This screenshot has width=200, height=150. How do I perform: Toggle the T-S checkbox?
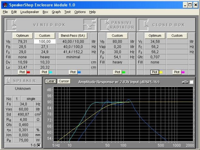click(39, 145)
